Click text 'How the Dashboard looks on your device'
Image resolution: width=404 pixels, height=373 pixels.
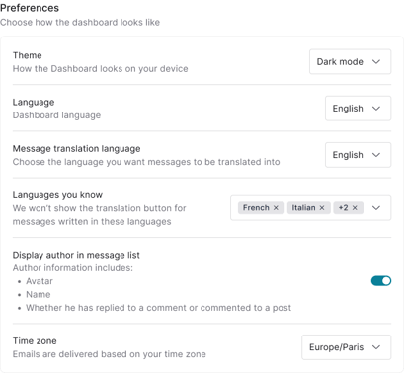click(x=101, y=69)
